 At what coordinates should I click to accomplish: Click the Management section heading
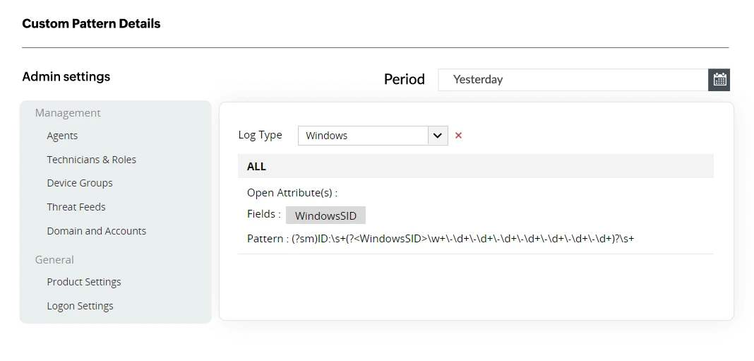tap(68, 113)
